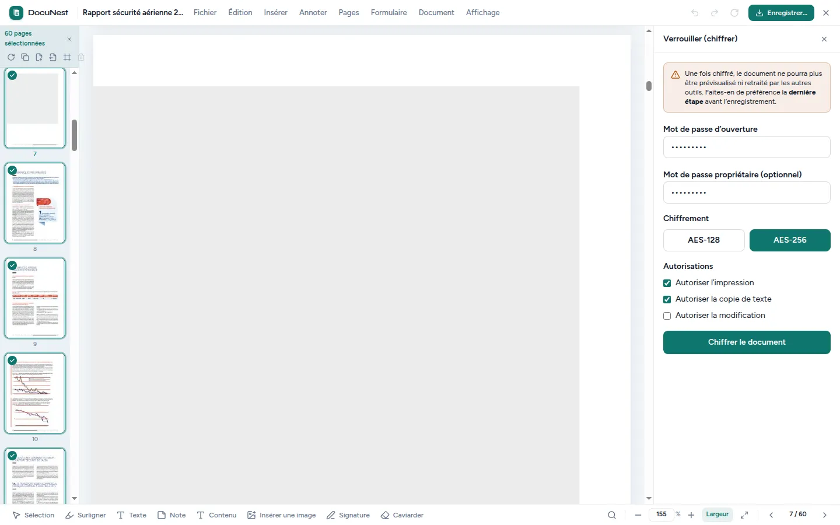This screenshot has height=525, width=840.
Task: Enable Autoriser la modification
Action: [x=667, y=316]
